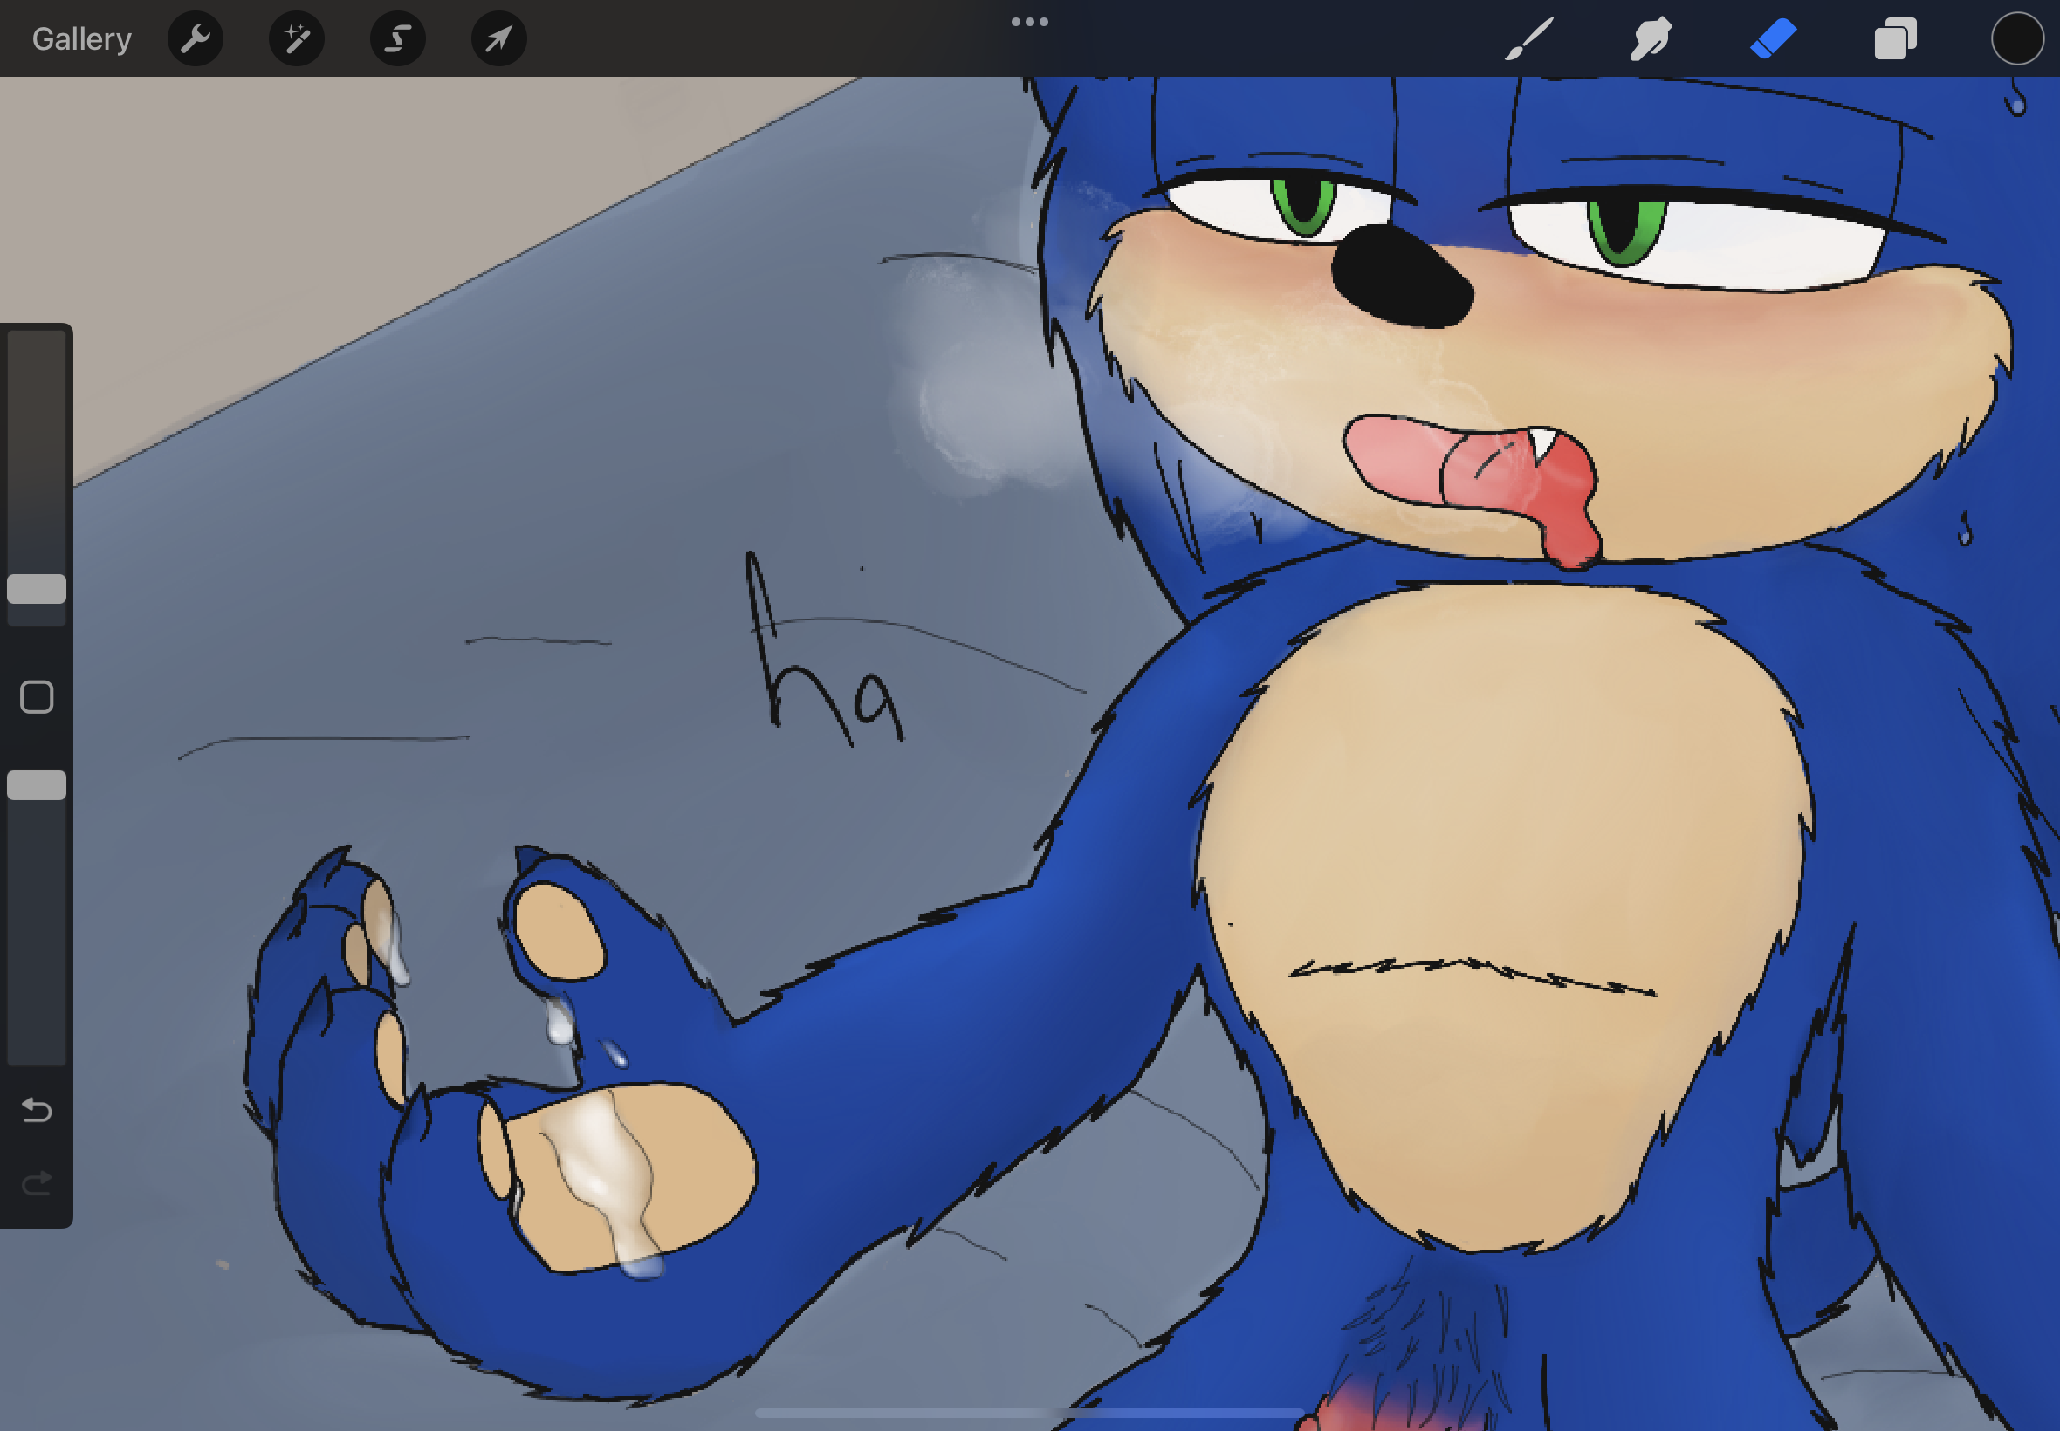Open the Gallery view
Image resolution: width=2060 pixels, height=1431 pixels.
tap(81, 38)
